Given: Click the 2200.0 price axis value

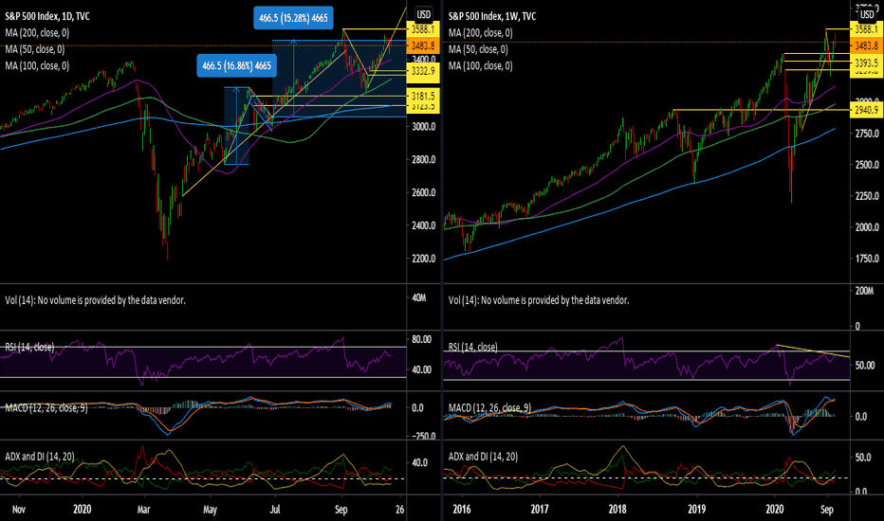Looking at the screenshot, I should coord(424,259).
